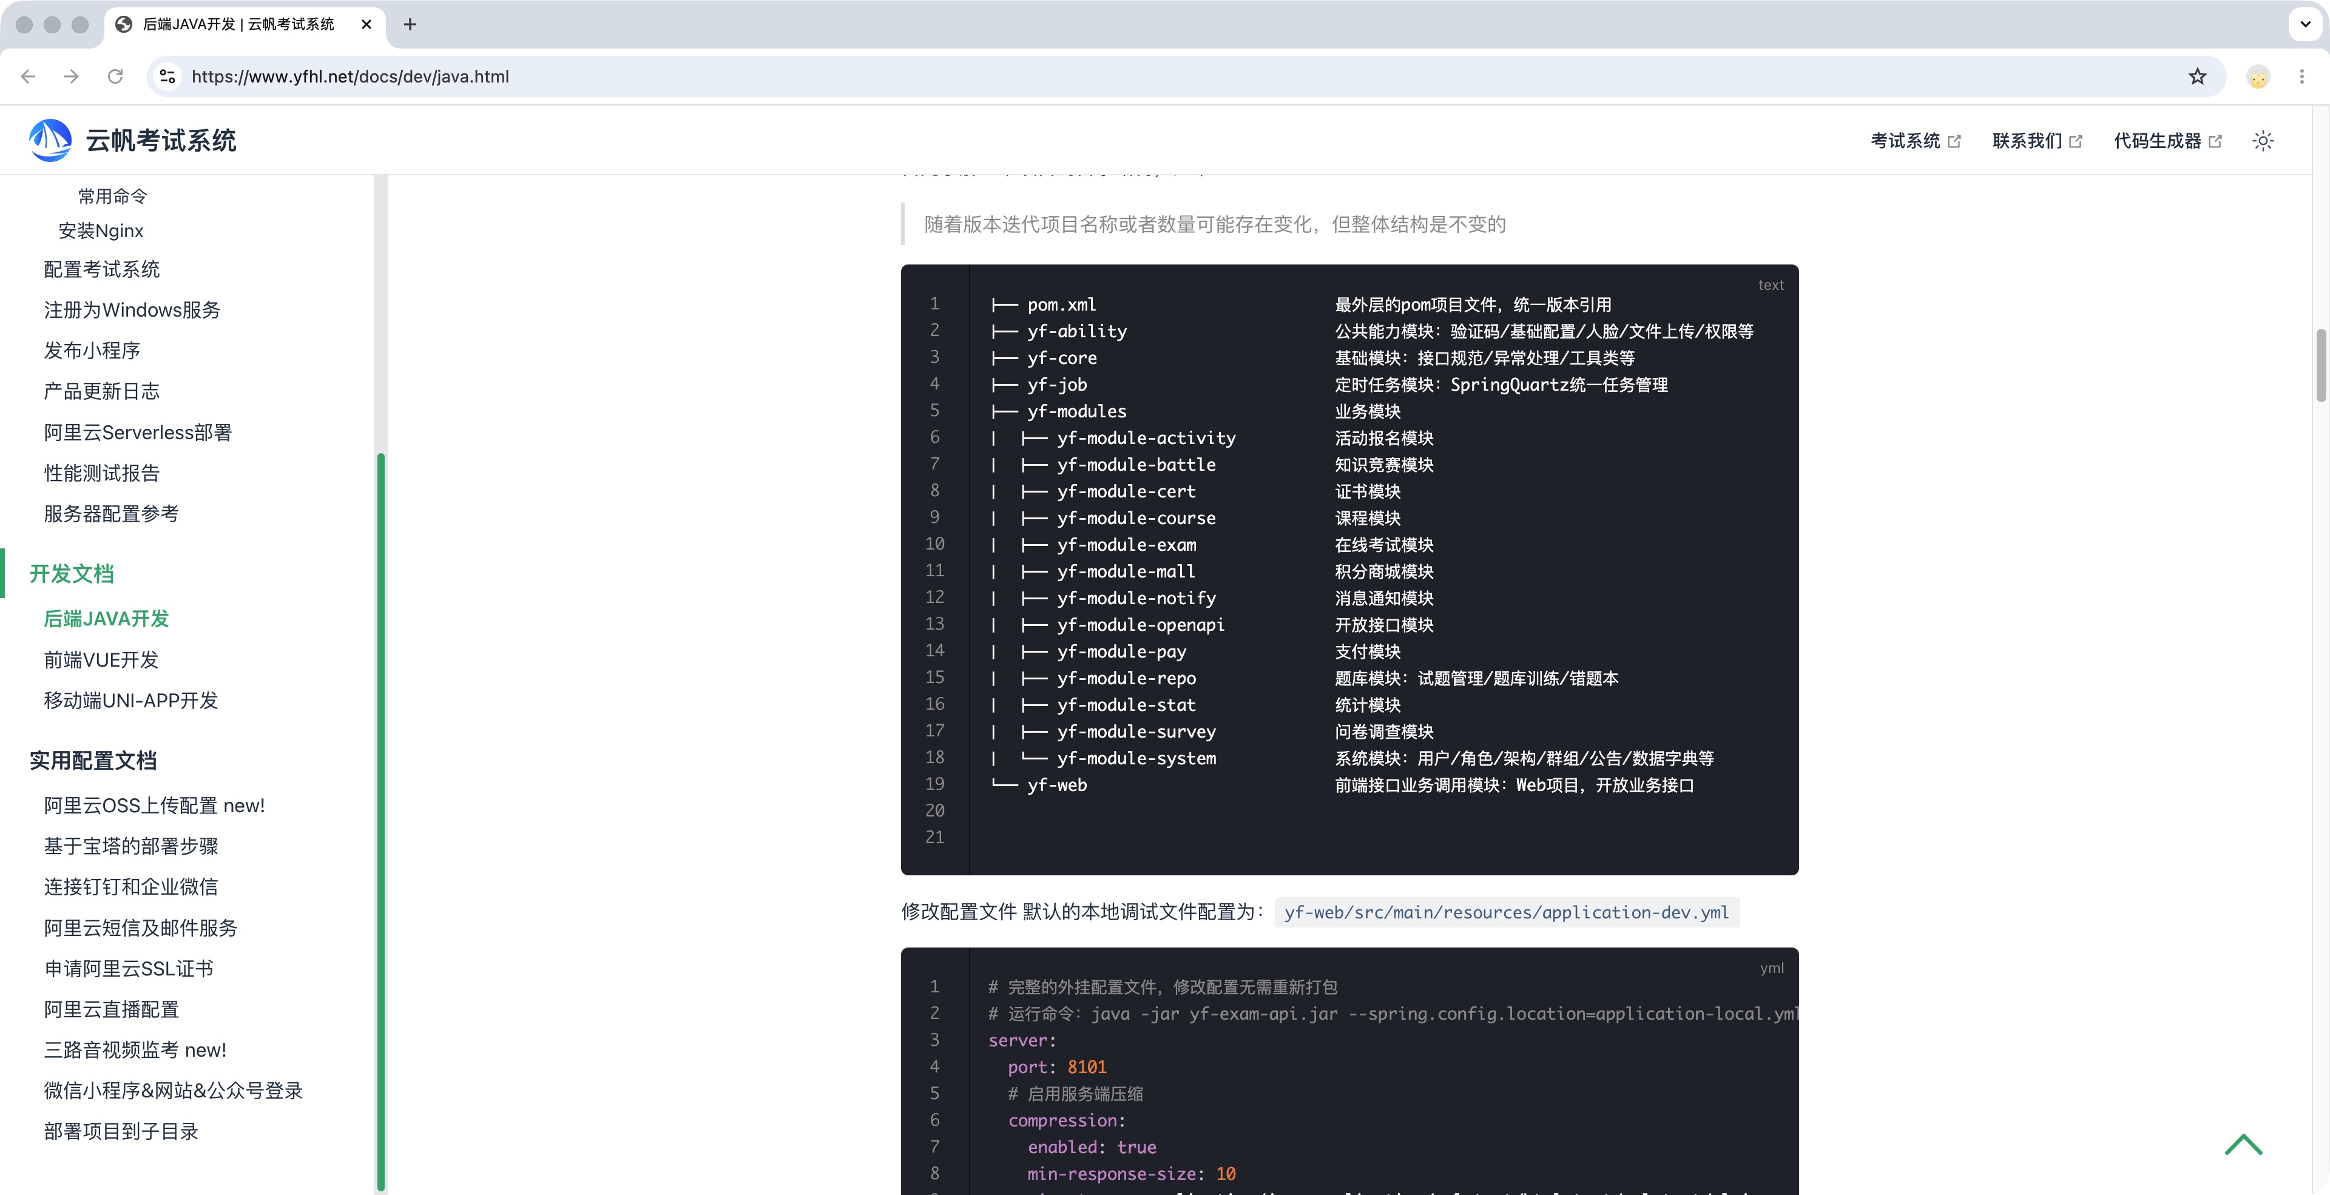The height and width of the screenshot is (1195, 2330).
Task: Open the browser profile avatar
Action: tap(2258, 77)
